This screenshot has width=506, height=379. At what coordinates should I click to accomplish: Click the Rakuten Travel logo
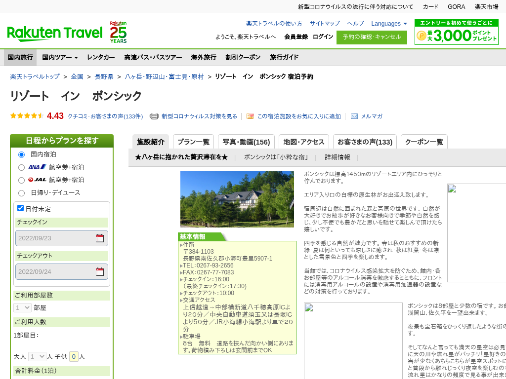coord(54,33)
